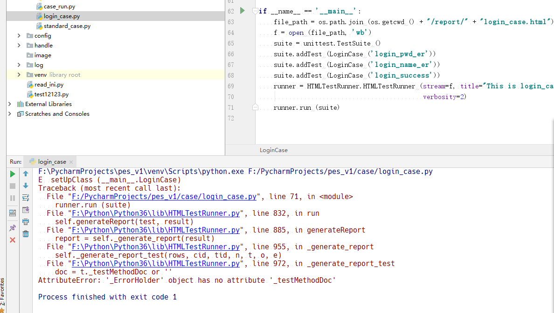Click the Scroll to end icon
Viewport: 554px width, 313px height.
[26, 210]
